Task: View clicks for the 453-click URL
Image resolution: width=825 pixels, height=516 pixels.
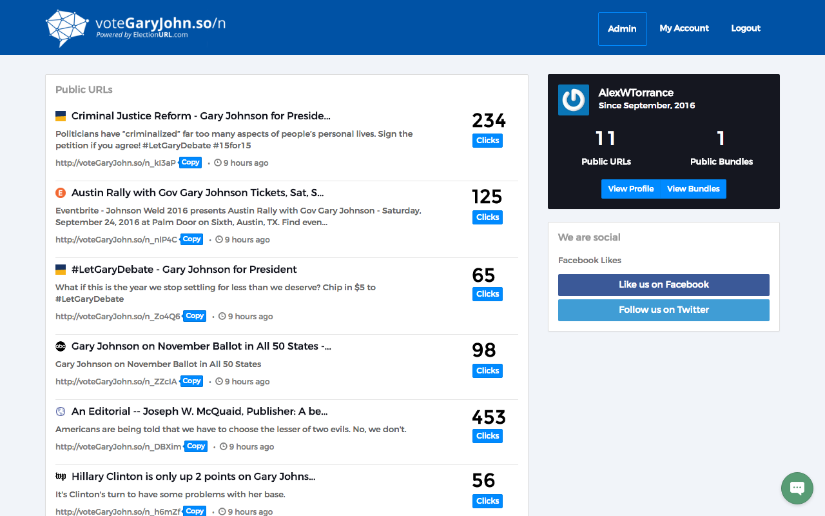Action: (487, 436)
